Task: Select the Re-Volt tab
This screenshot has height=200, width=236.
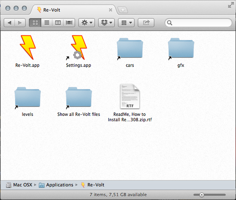Action: (x=74, y=10)
